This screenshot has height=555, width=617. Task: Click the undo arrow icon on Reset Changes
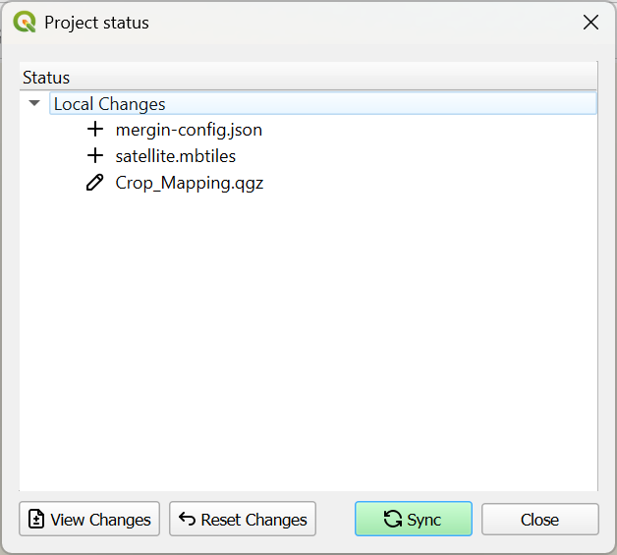[187, 520]
